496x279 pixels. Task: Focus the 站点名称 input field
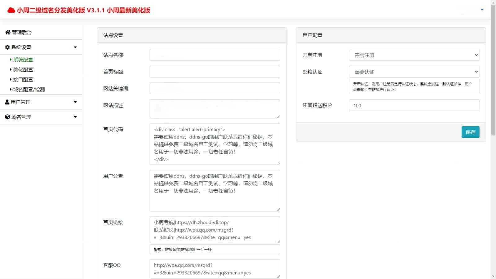click(x=215, y=55)
